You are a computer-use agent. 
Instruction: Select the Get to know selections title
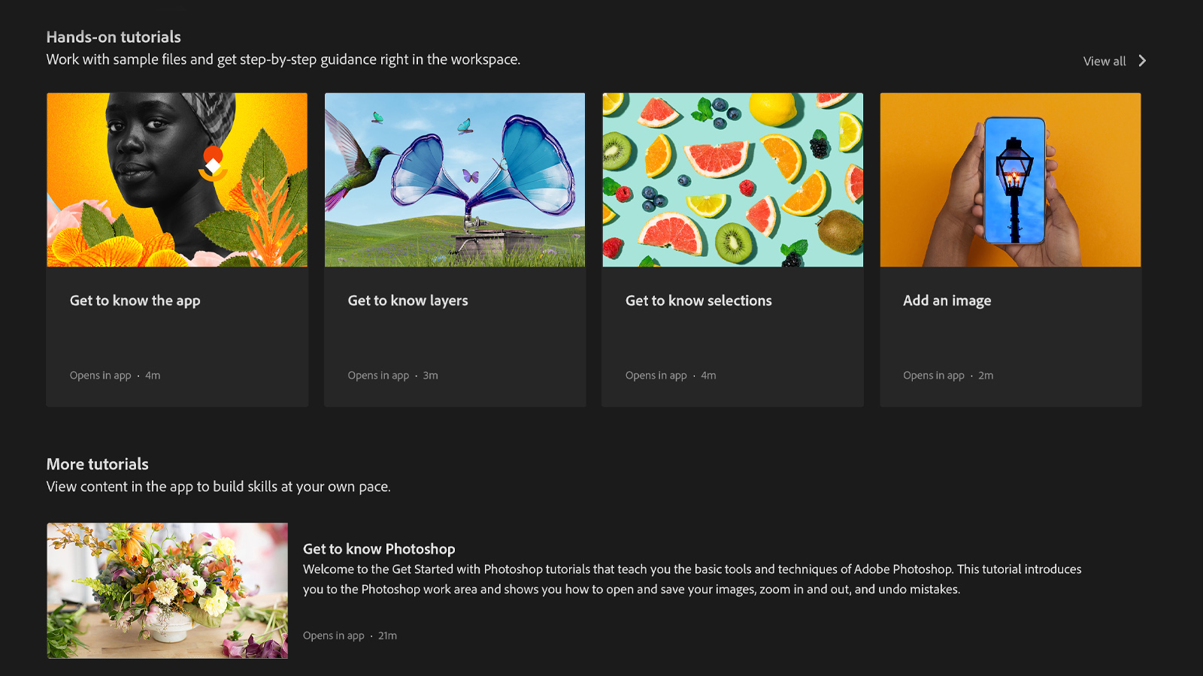(698, 300)
